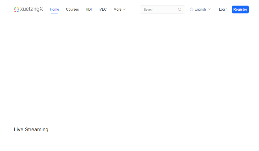The image size is (259, 151).
Task: Open the Home tab
Action: [54, 9]
